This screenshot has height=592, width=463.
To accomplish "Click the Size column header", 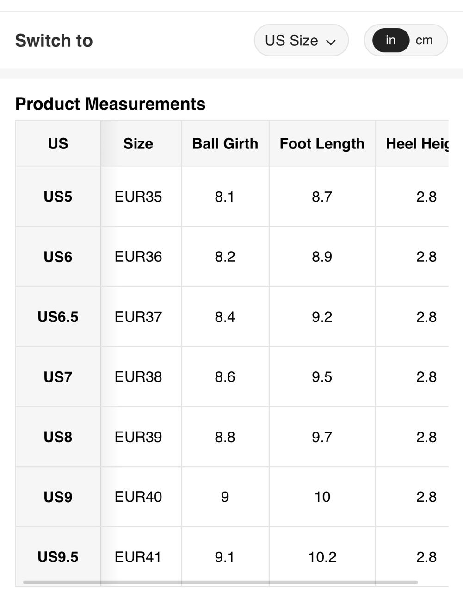I will pos(138,144).
